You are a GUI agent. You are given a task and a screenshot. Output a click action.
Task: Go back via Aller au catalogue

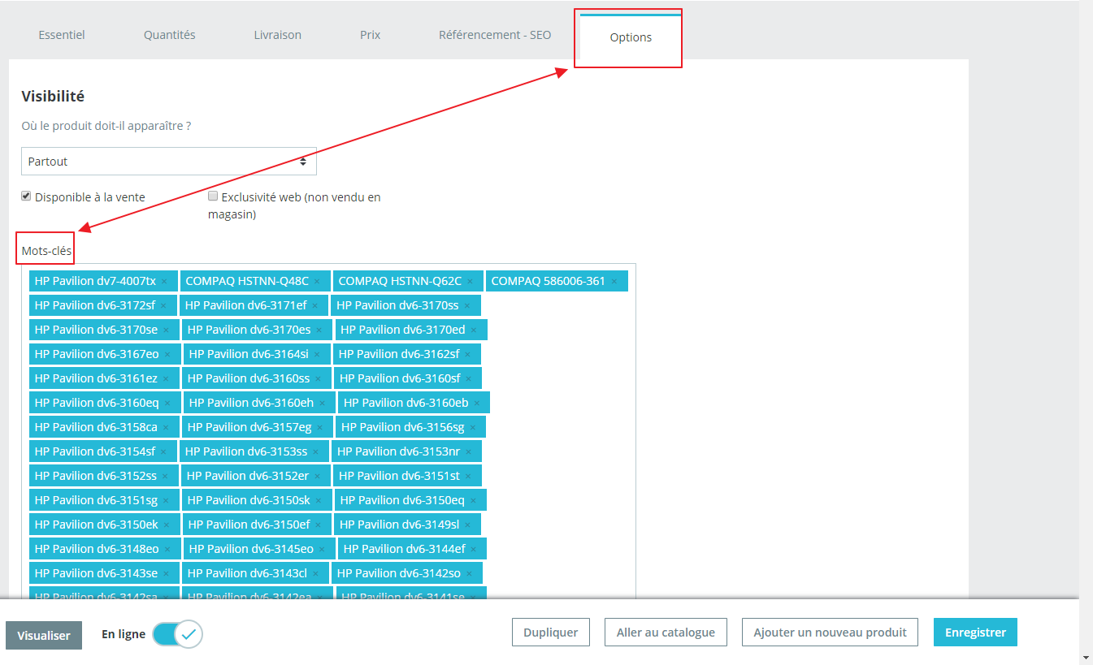[x=666, y=633]
